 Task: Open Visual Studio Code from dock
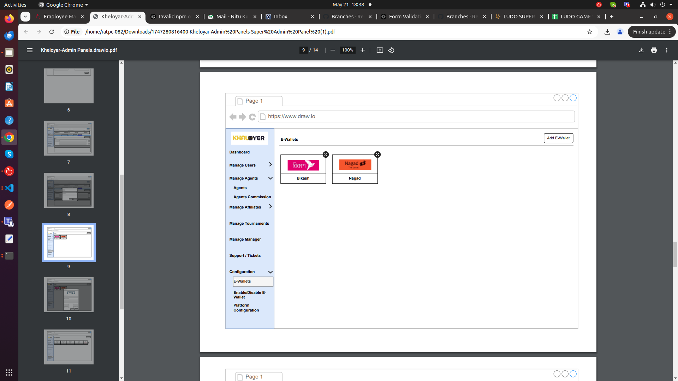(x=9, y=188)
